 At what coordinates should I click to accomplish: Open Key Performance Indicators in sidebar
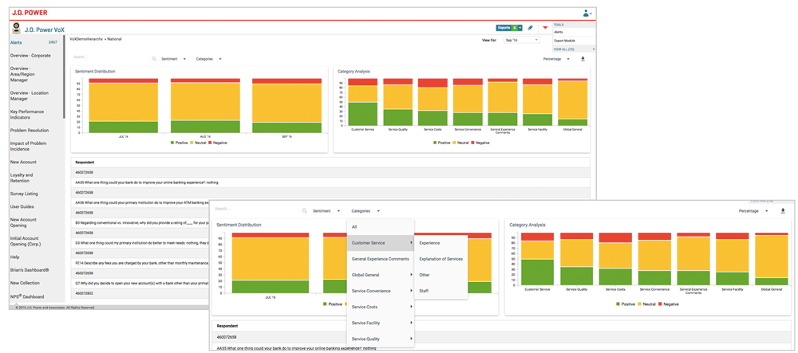(27, 115)
